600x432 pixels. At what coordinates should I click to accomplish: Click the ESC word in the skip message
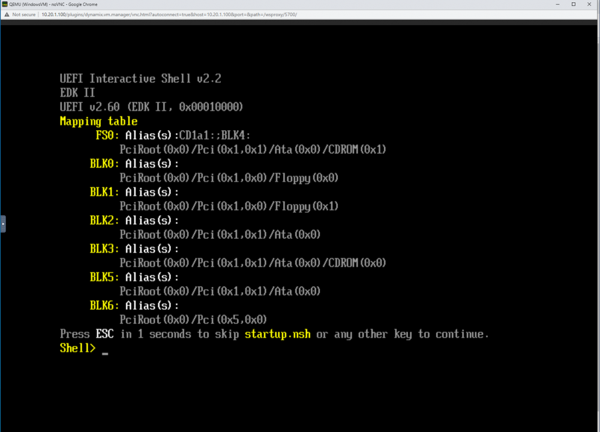(x=105, y=334)
